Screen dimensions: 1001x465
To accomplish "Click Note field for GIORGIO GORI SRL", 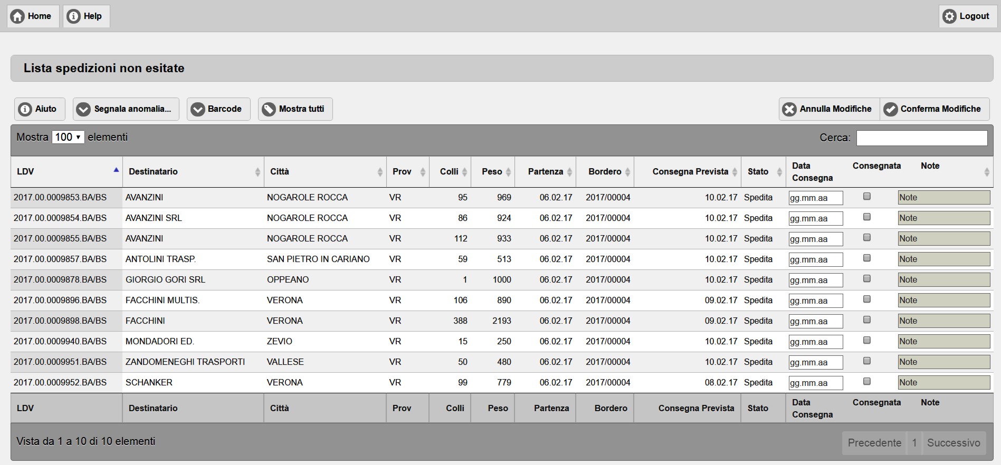I will pos(944,280).
